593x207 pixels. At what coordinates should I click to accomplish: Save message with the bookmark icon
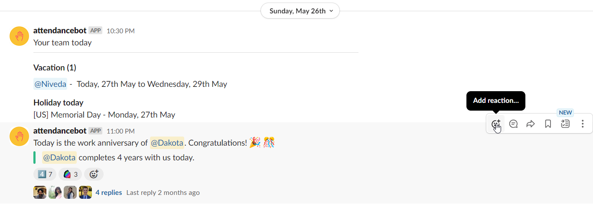[548, 124]
